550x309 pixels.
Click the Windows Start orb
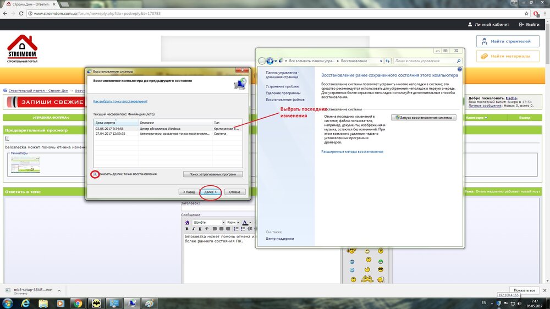click(7, 303)
